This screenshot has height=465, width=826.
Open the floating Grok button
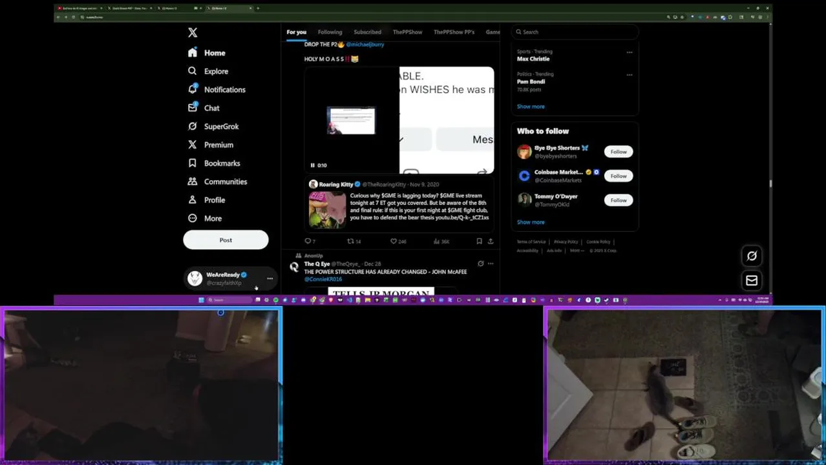[x=752, y=256]
